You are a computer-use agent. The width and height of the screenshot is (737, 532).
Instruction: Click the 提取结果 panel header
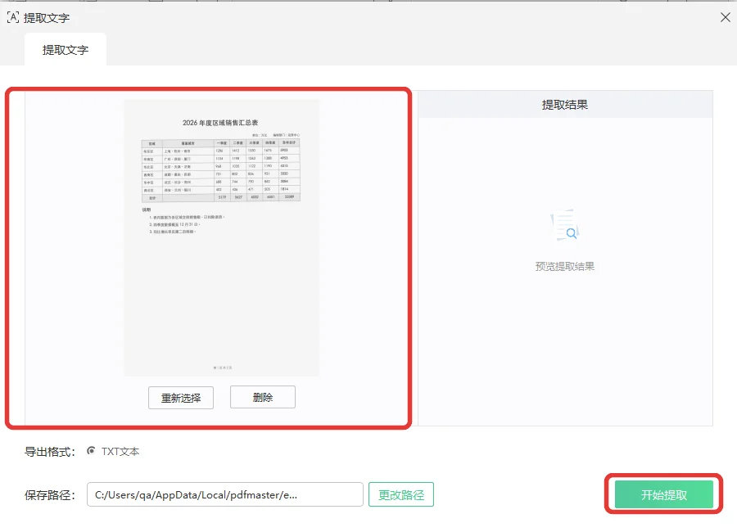(x=565, y=104)
